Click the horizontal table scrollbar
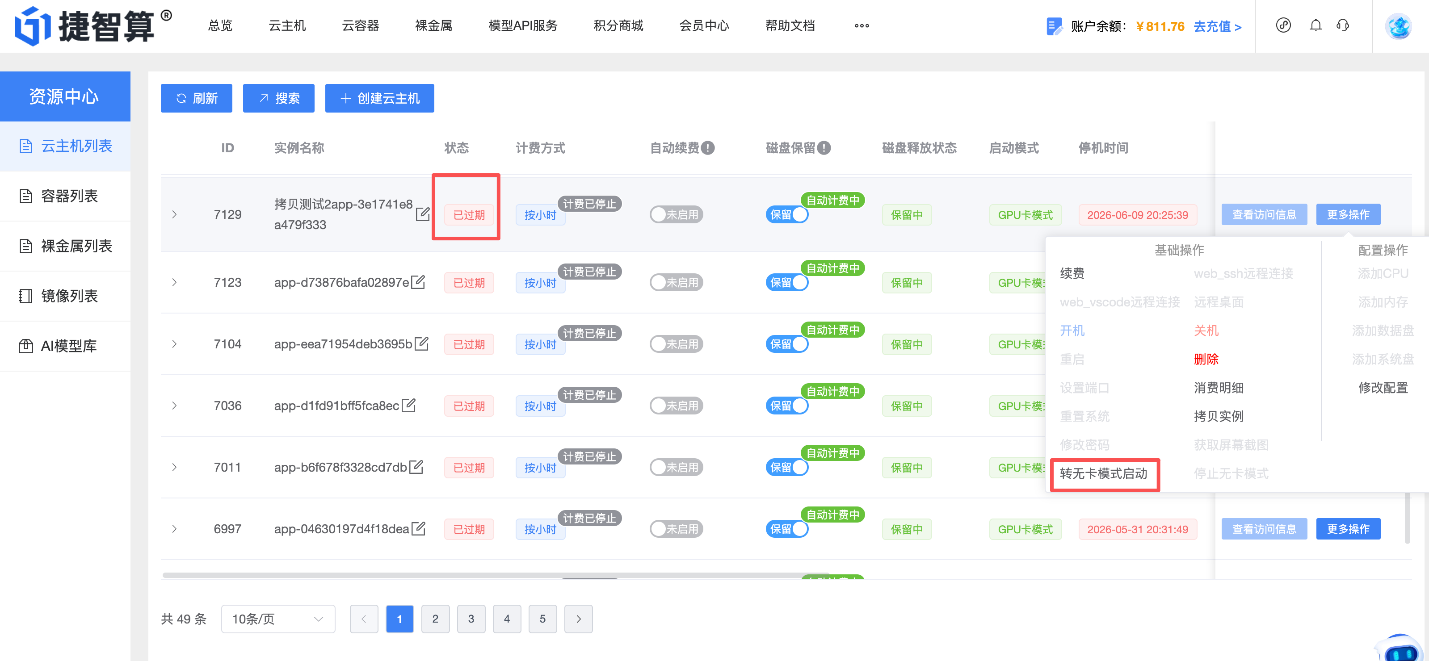The width and height of the screenshot is (1429, 661). (x=496, y=575)
